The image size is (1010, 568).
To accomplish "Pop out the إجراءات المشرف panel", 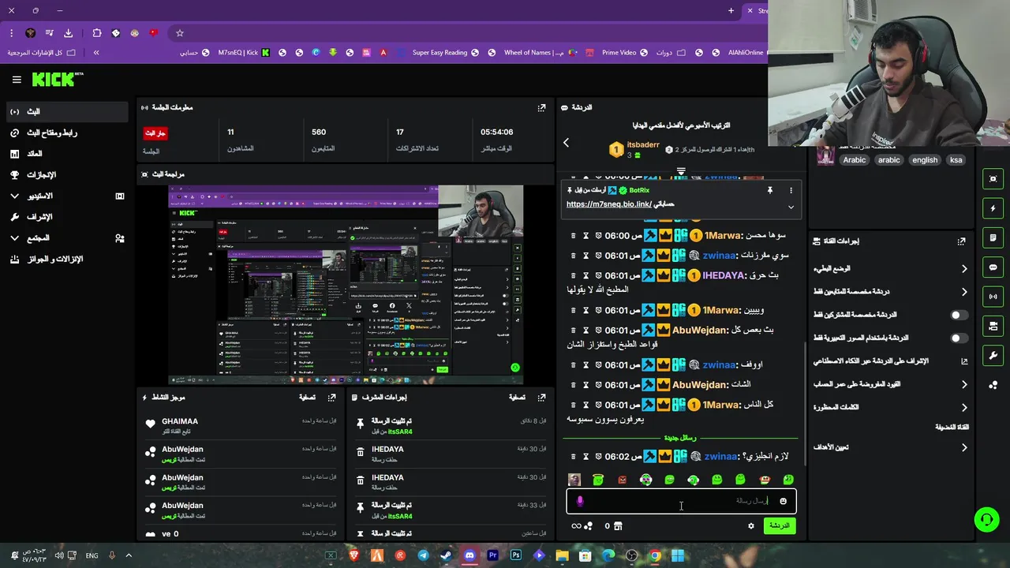I will [x=541, y=398].
